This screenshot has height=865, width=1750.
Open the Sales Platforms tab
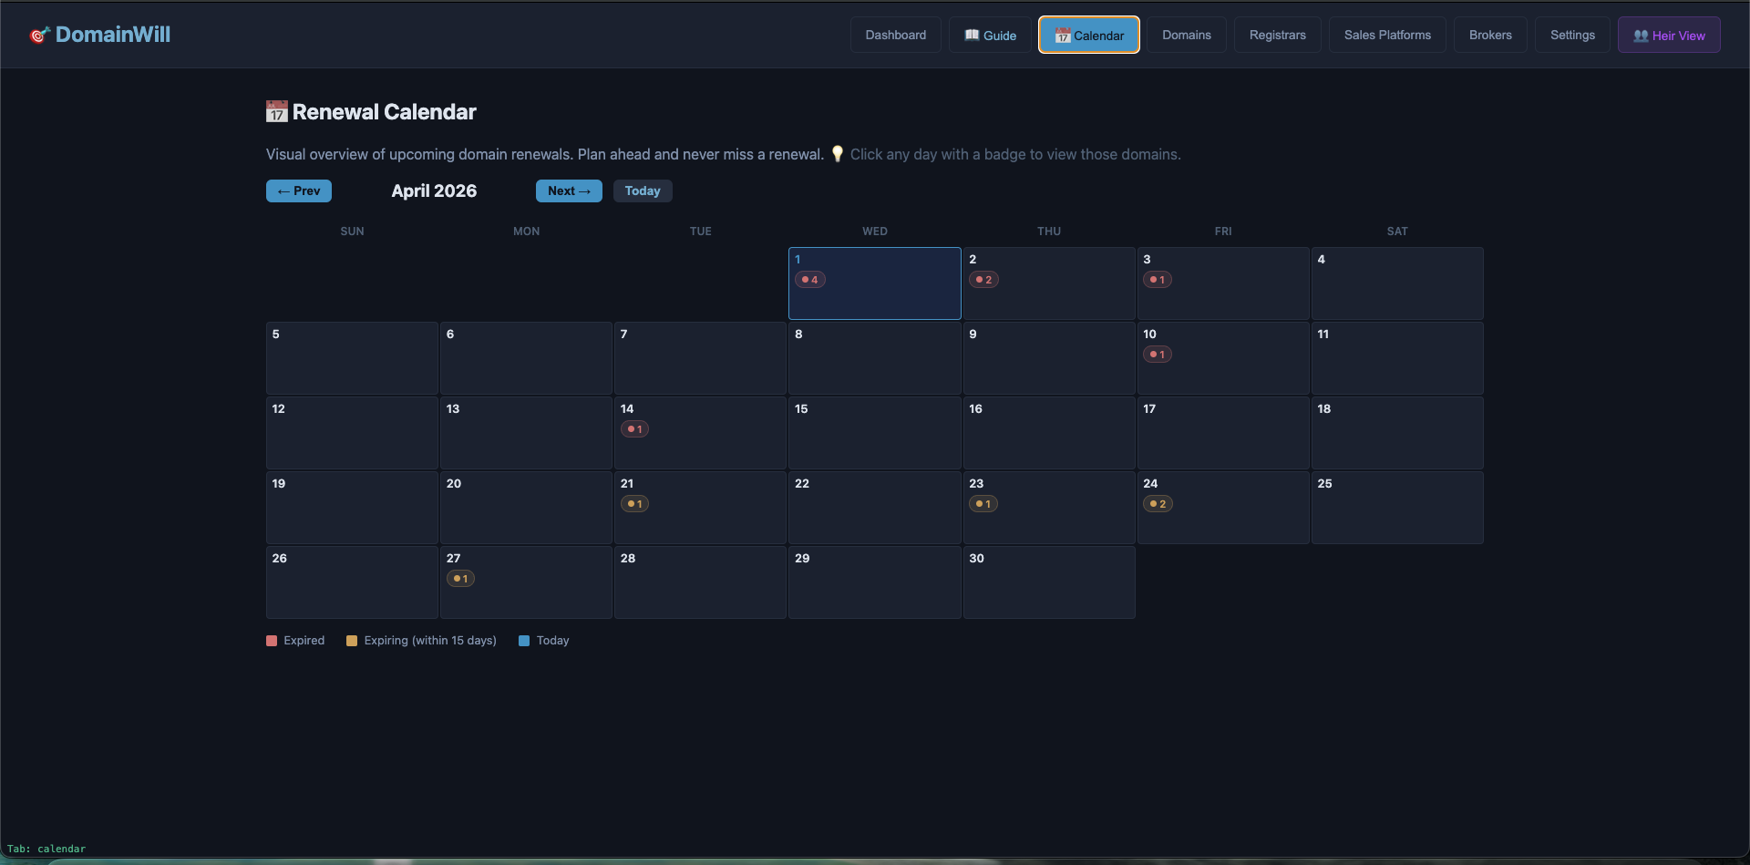[x=1386, y=36]
